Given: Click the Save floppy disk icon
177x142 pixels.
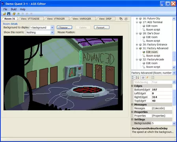Looking at the screenshot, I should pyautogui.click(x=9, y=14).
